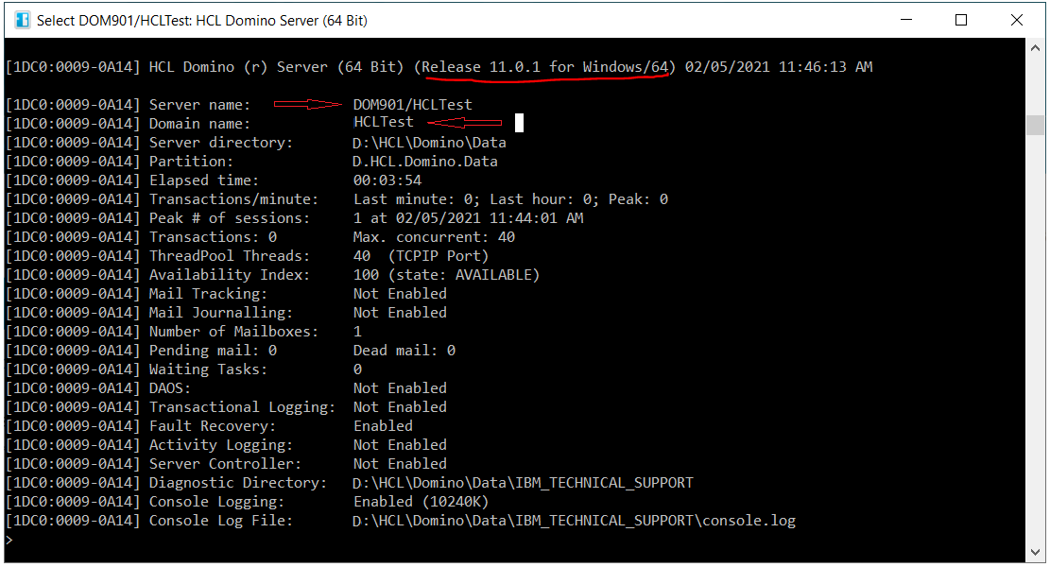The height and width of the screenshot is (567, 1050).
Task: Minimize the Domino Server console window
Action: click(x=906, y=20)
